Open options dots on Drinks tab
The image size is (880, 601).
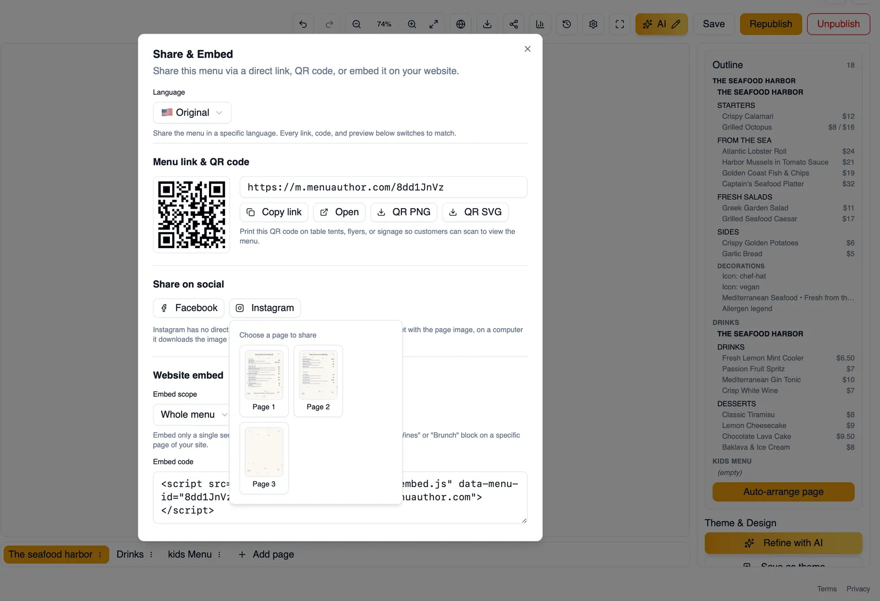tap(151, 555)
